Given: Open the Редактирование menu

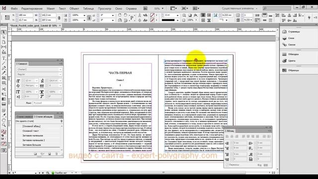Looking at the screenshot, I should click(32, 8).
